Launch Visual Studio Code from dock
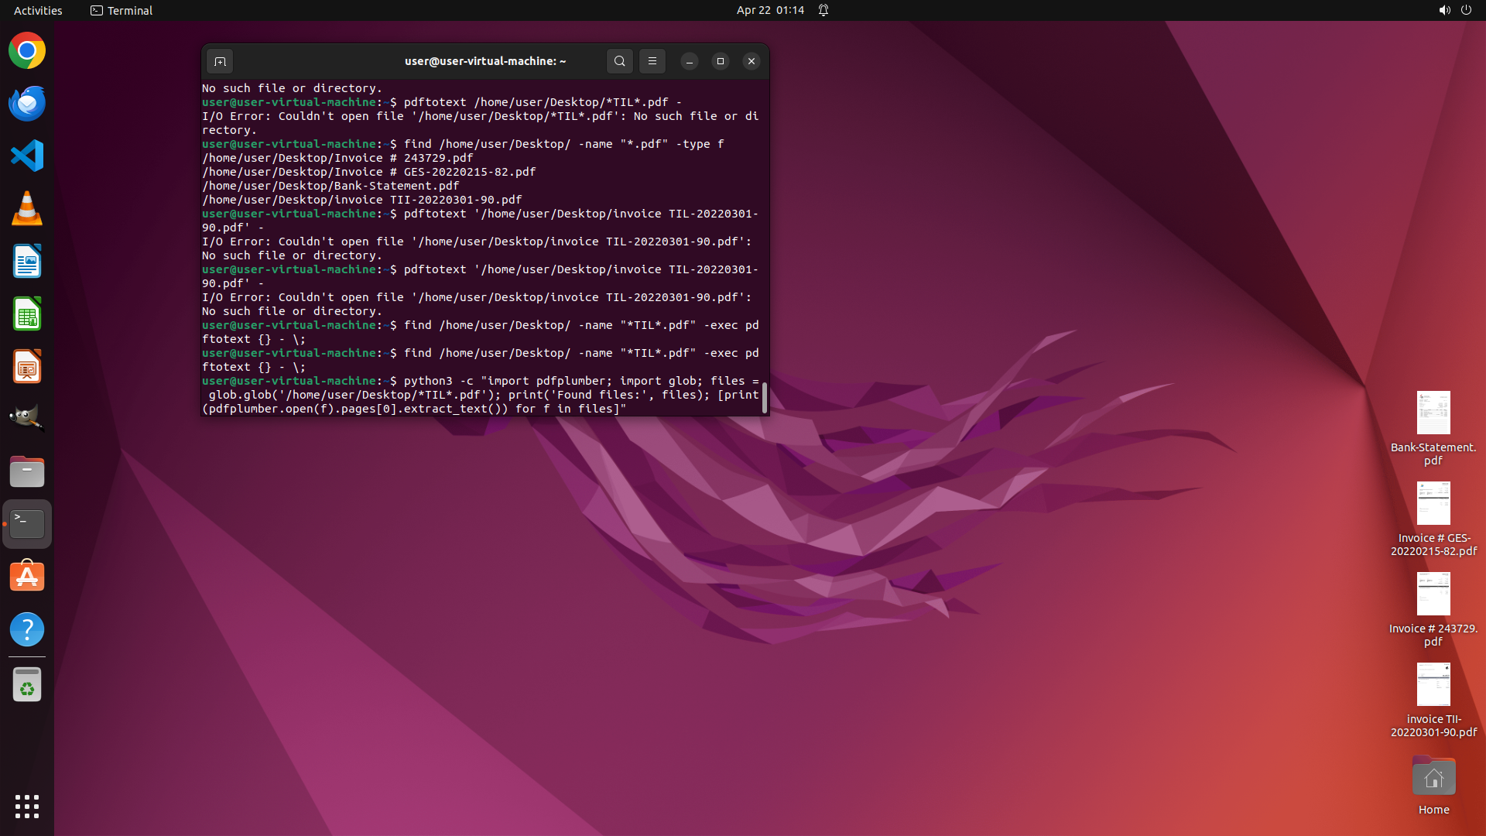Image resolution: width=1486 pixels, height=836 pixels. (27, 156)
